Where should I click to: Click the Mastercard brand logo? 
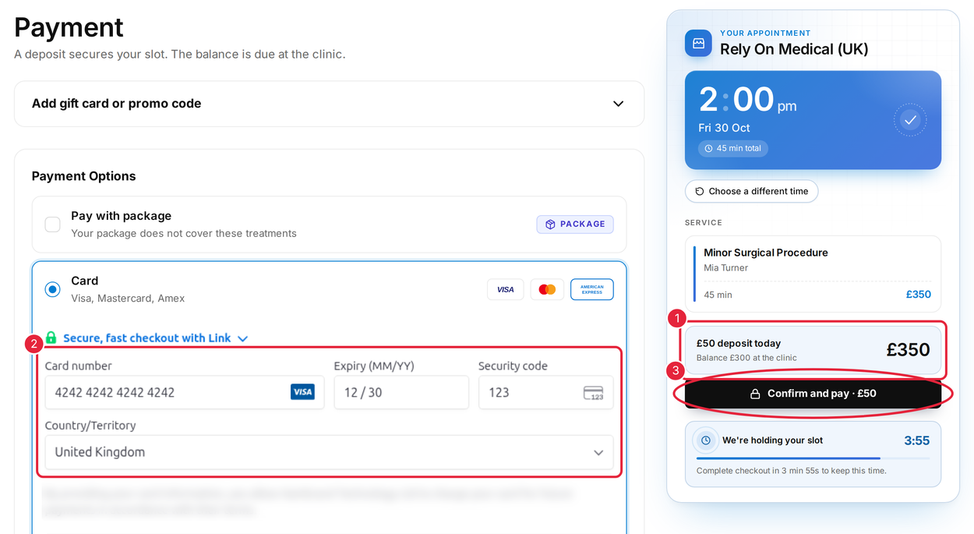pyautogui.click(x=547, y=289)
